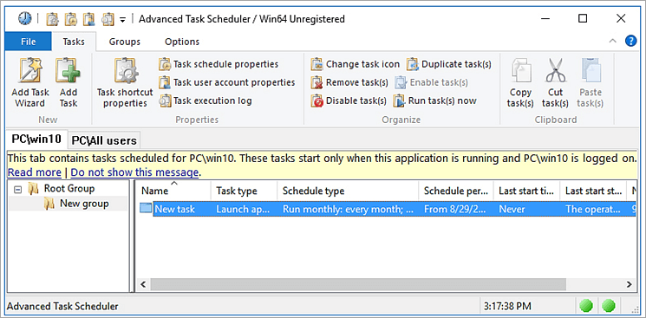Sort by the Schedule period column header

(x=456, y=191)
